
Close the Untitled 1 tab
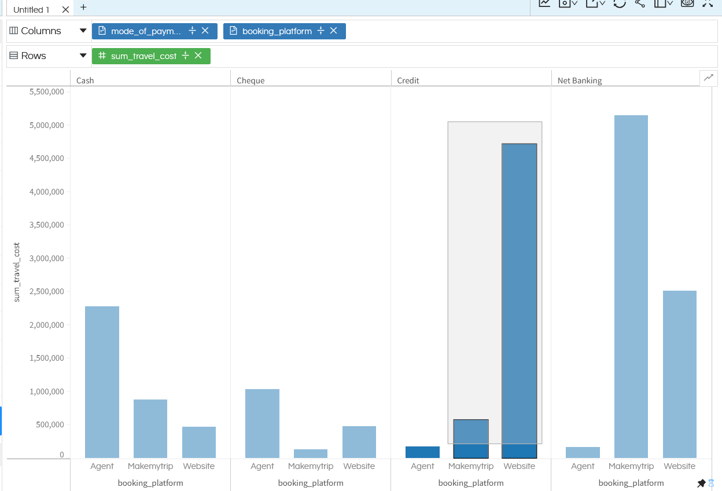tap(65, 10)
